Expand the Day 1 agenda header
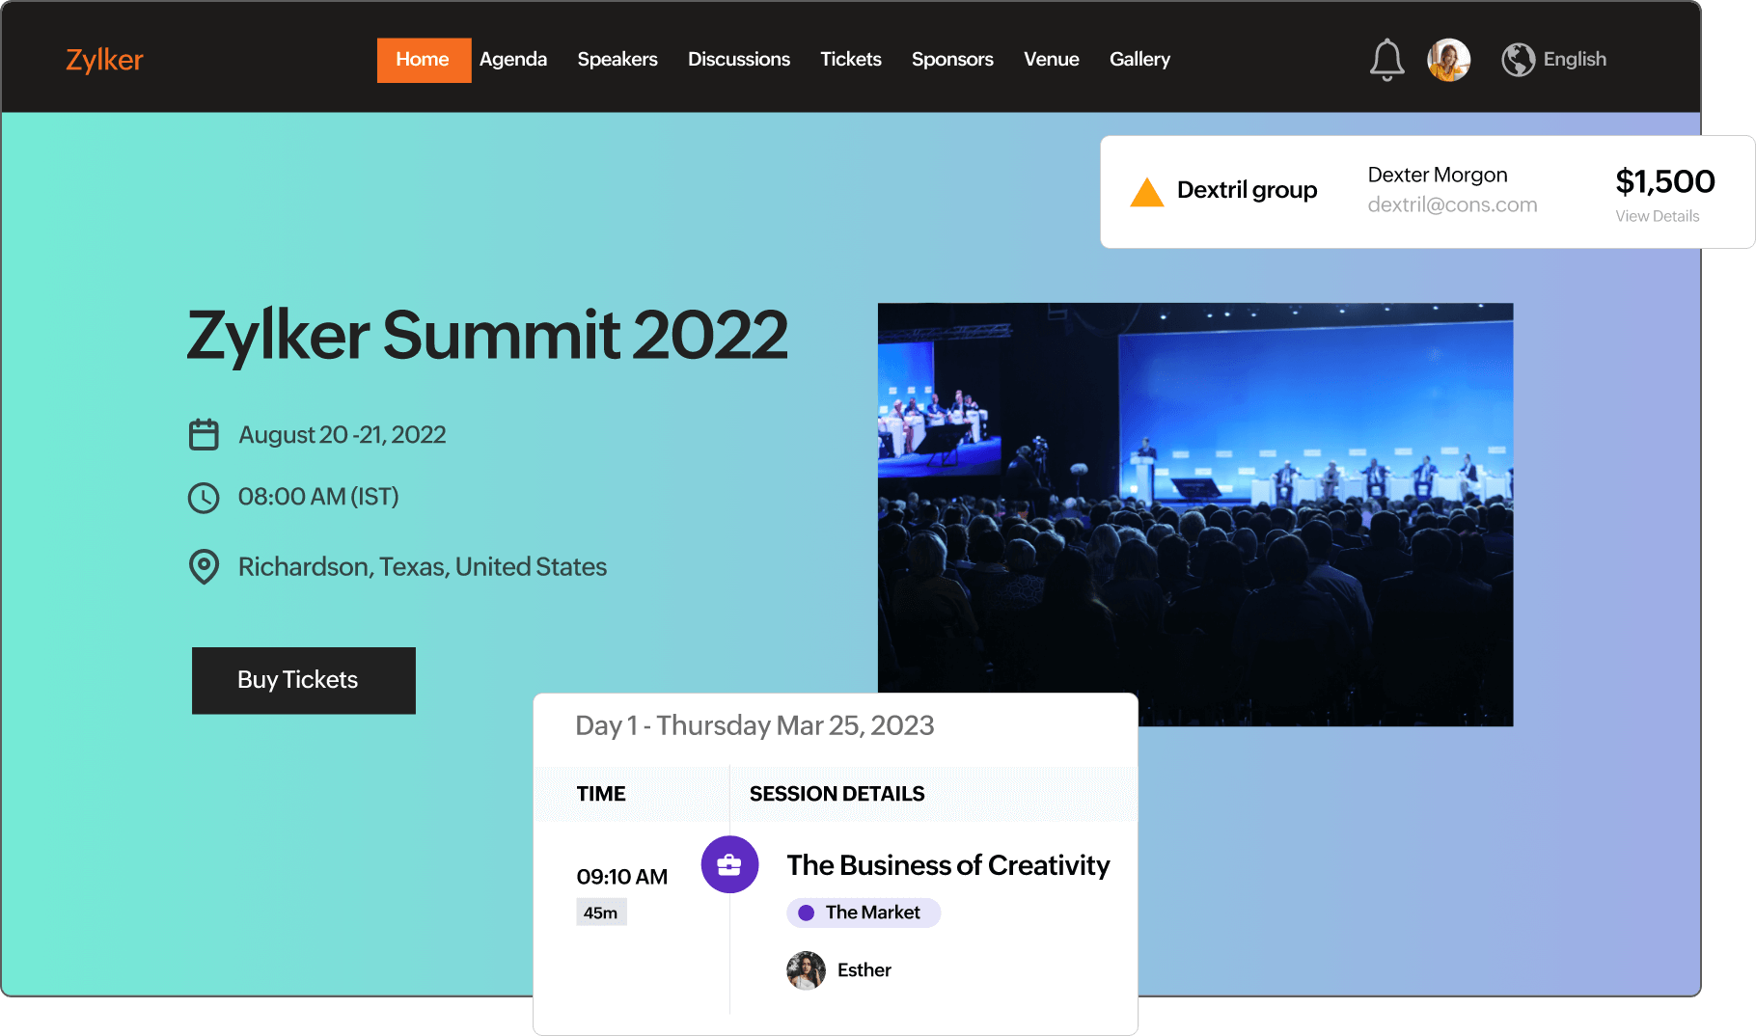Image resolution: width=1756 pixels, height=1036 pixels. (755, 725)
